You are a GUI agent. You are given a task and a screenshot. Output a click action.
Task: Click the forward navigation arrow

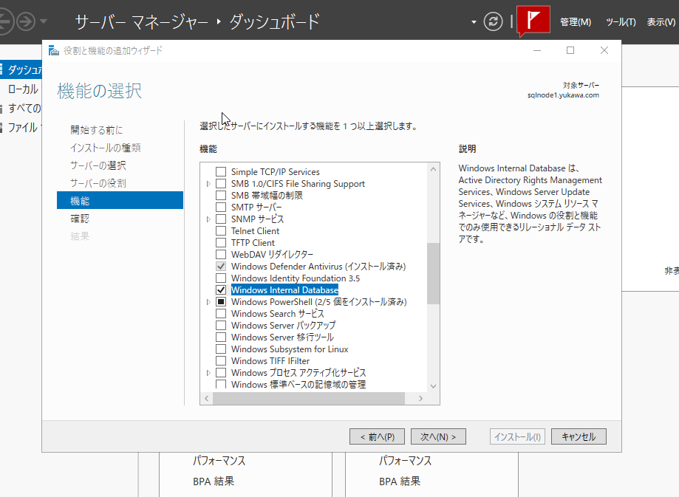click(x=24, y=21)
